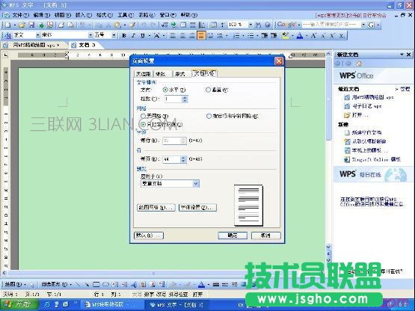Viewport: 415px width, 311px height.
Task: Open the 编辑 Edit menu
Action: (42, 15)
